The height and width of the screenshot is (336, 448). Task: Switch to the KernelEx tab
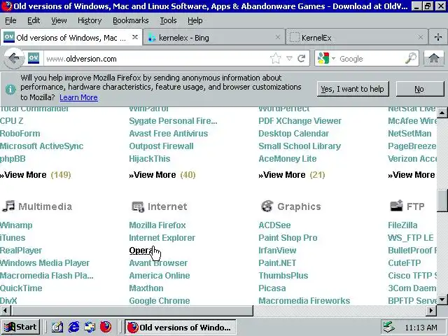[356, 37]
